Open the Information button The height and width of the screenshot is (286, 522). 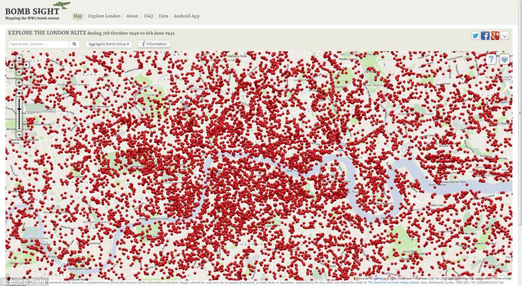[154, 44]
